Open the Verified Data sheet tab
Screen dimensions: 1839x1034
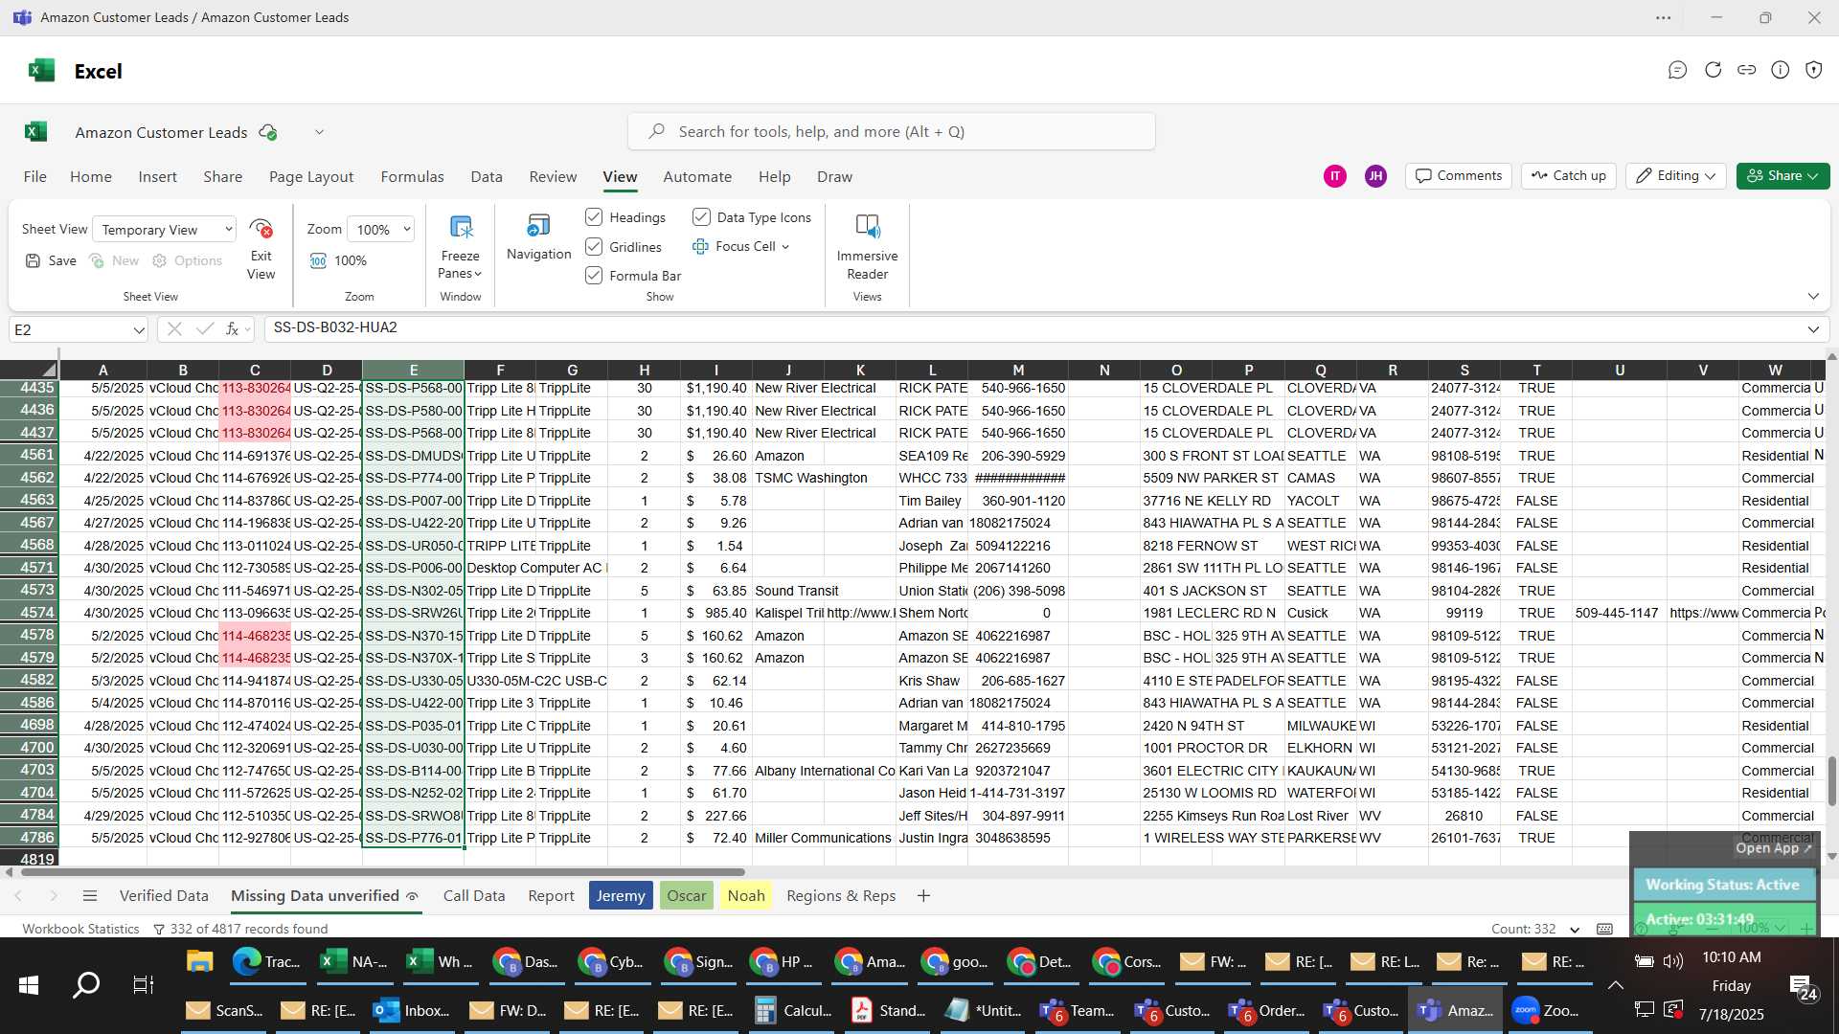click(x=164, y=896)
